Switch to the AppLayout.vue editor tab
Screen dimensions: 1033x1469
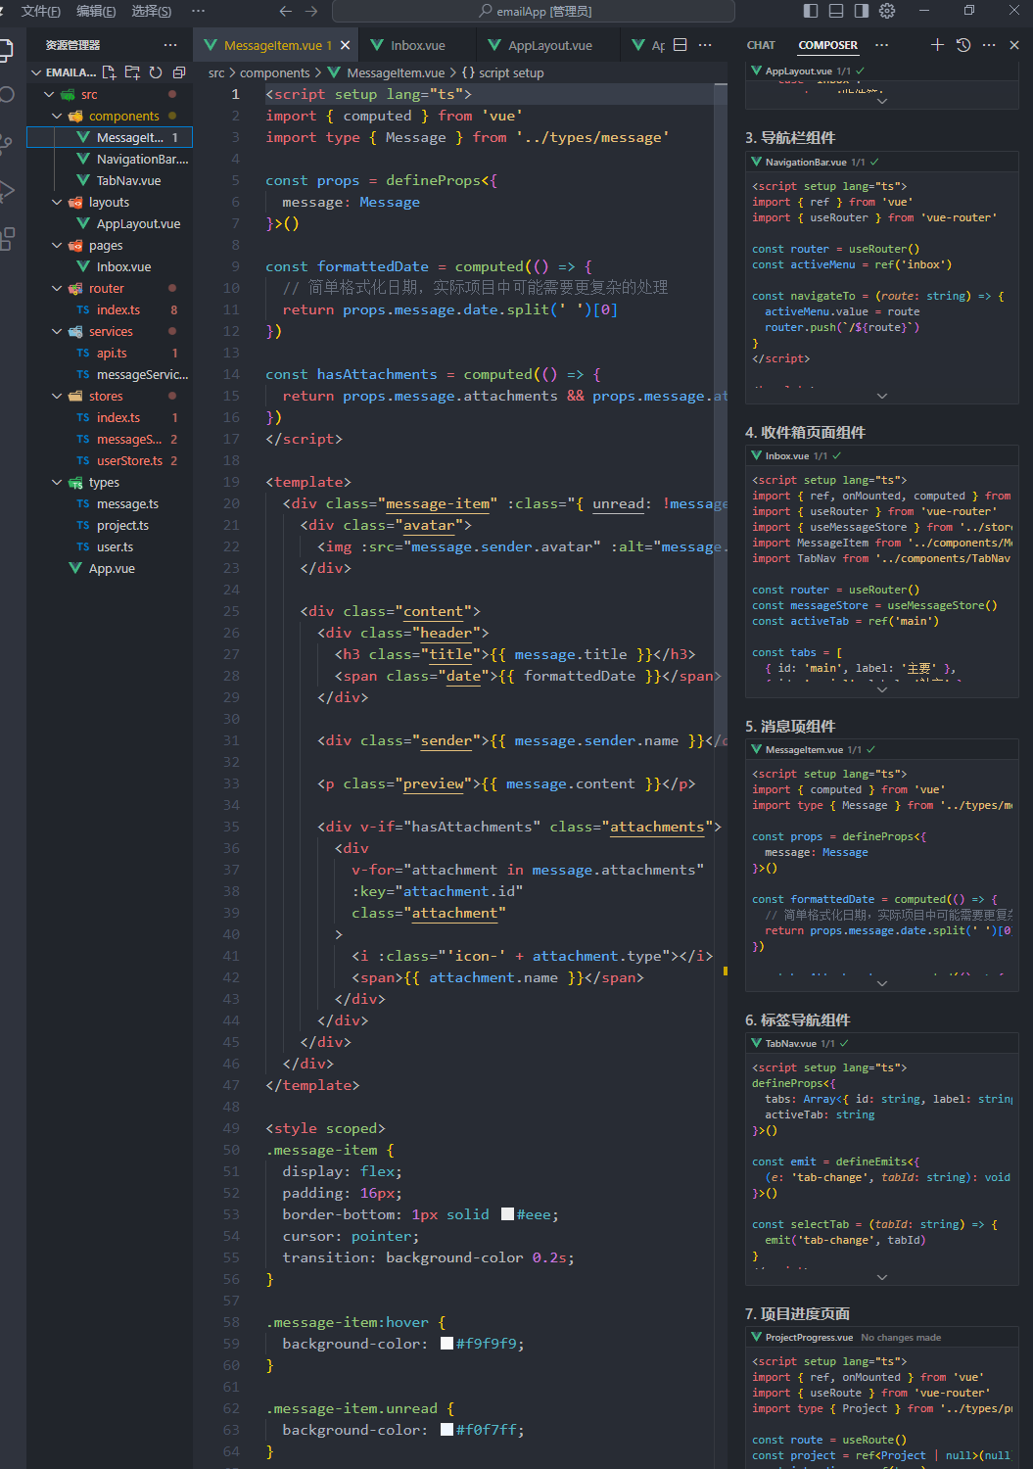point(550,45)
